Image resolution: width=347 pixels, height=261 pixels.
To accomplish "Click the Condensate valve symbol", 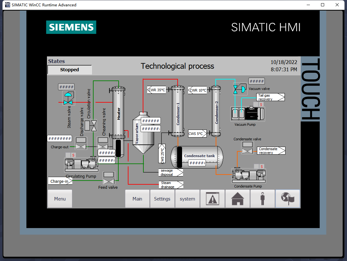I will tap(247, 148).
